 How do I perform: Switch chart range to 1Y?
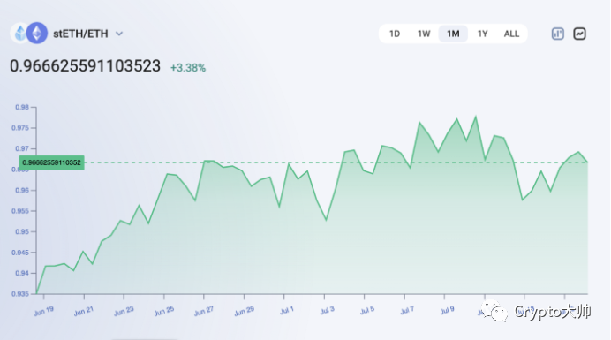click(x=482, y=34)
